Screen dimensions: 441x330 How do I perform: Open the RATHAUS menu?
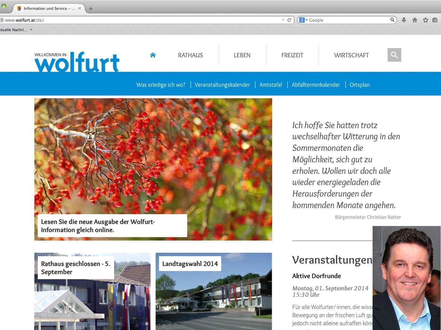(190, 55)
